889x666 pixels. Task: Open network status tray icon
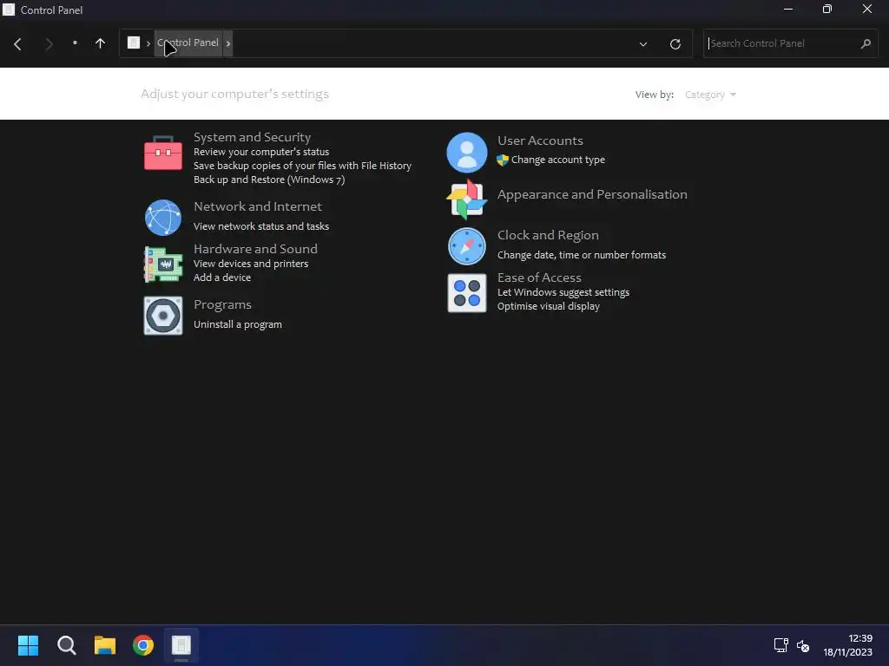(780, 645)
